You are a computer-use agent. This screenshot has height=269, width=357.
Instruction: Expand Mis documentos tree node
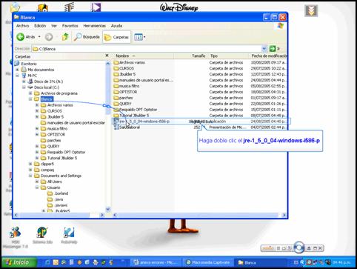click(x=17, y=70)
